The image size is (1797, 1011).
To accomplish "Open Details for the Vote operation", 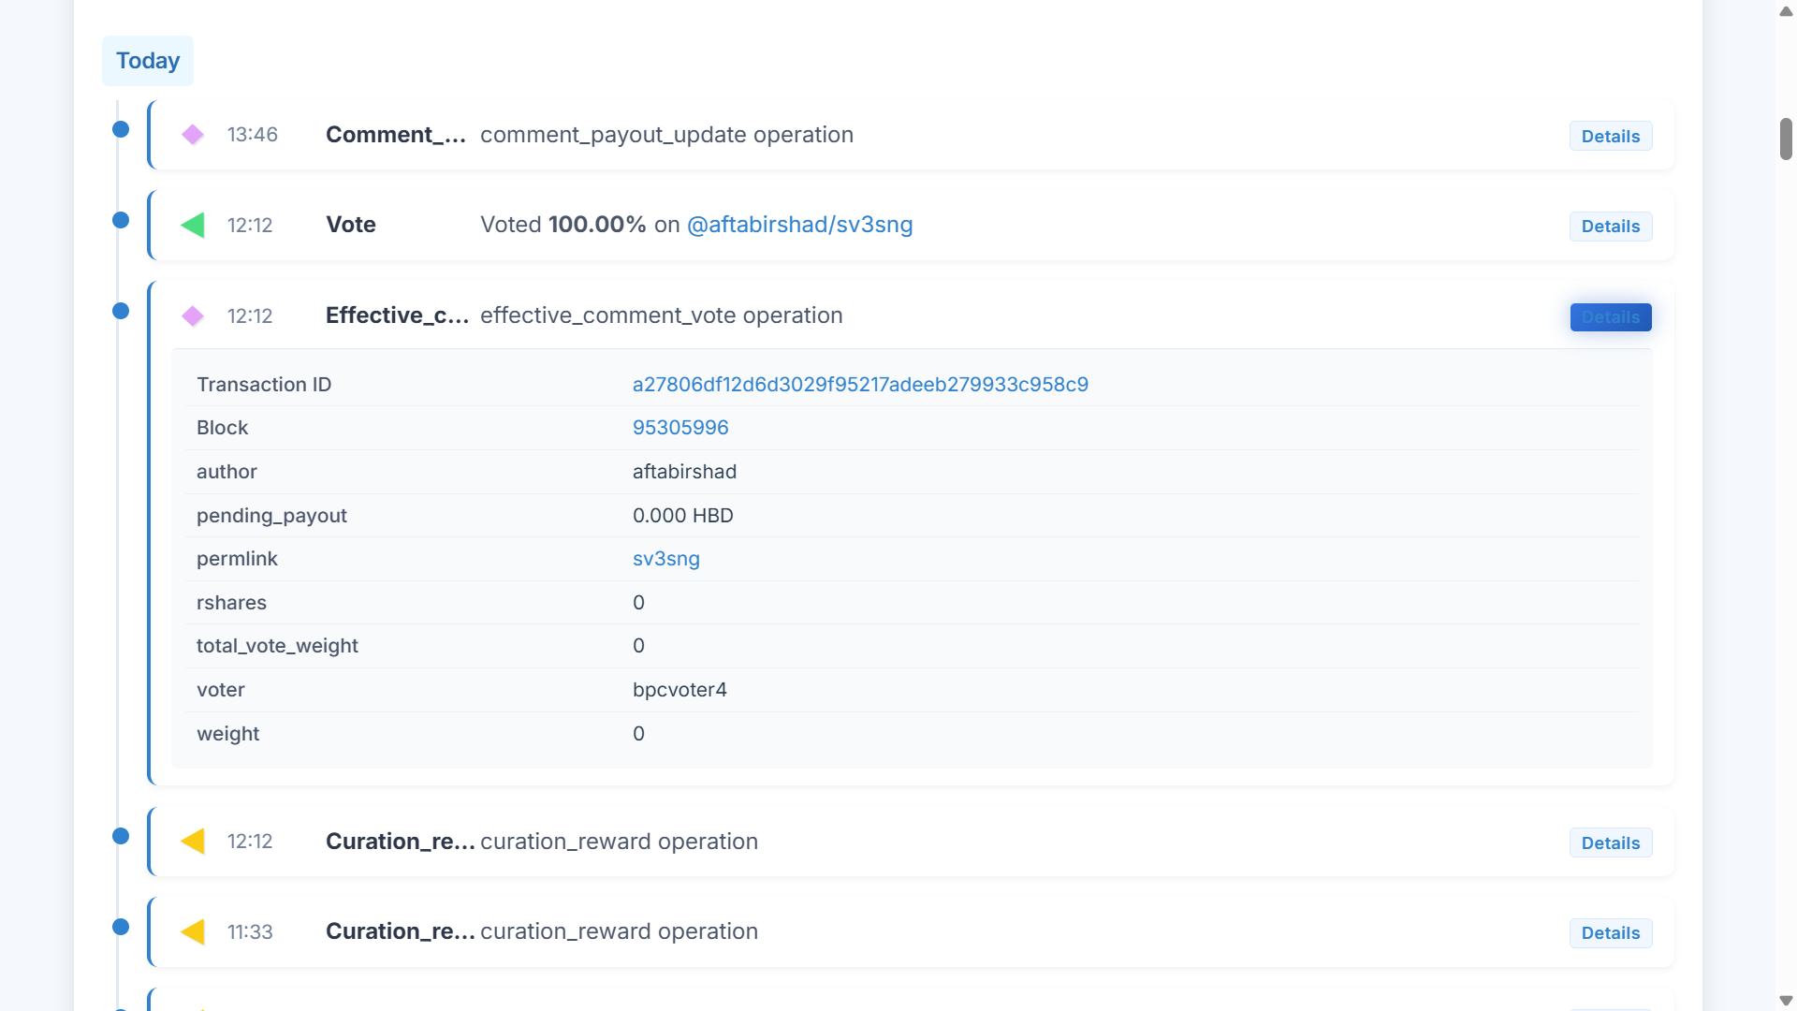I will [1611, 227].
